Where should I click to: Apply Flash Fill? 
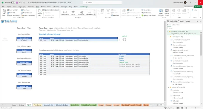131,10
